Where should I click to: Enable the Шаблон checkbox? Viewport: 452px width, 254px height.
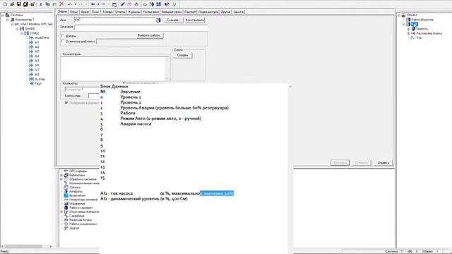[63, 36]
